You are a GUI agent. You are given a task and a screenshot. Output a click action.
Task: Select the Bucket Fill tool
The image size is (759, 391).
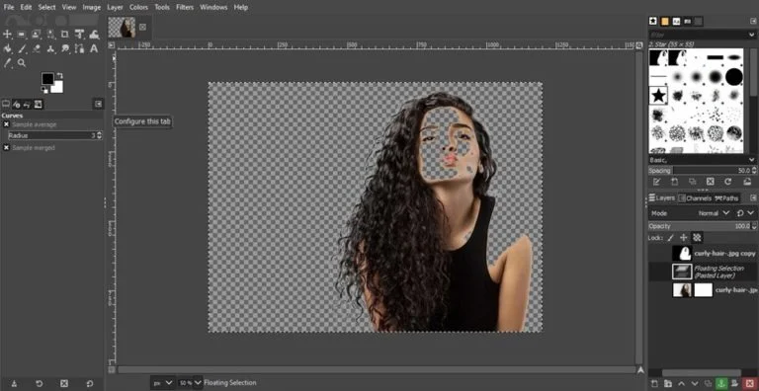7,48
